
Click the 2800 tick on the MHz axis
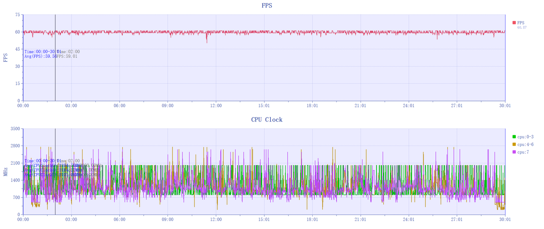(x=15, y=146)
